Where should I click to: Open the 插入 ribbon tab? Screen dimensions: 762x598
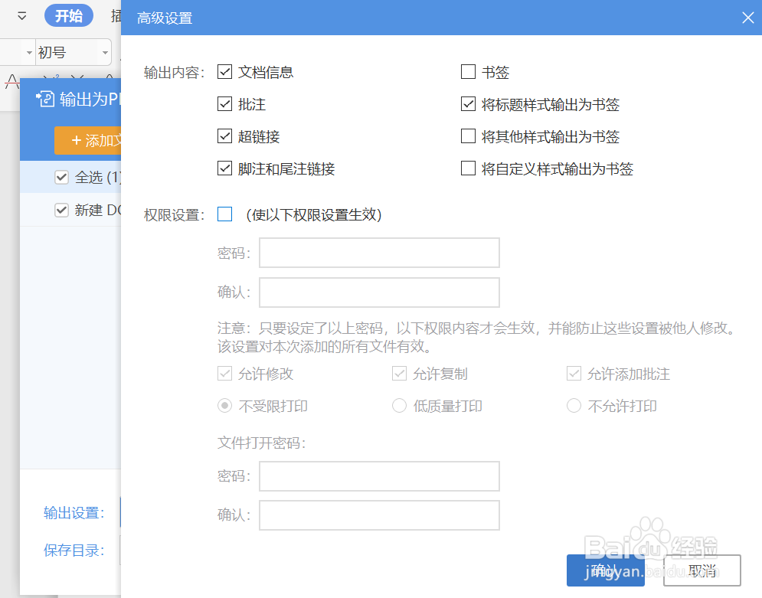click(116, 15)
